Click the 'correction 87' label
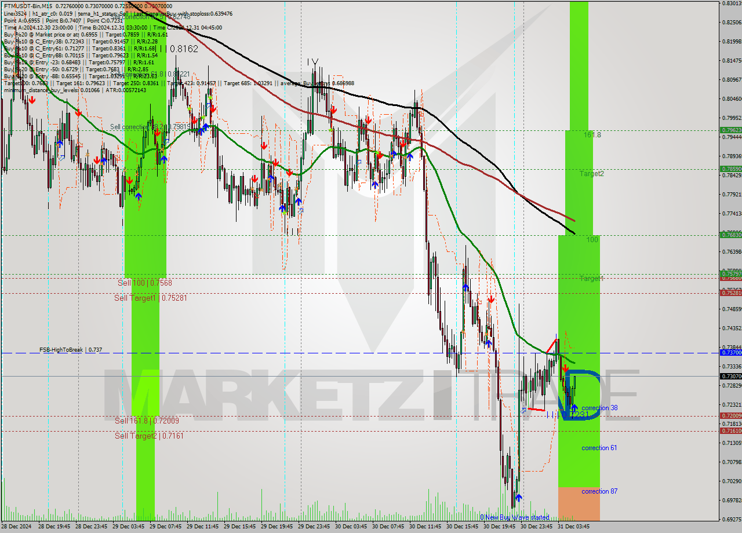This screenshot has height=533, width=742. pos(599,491)
